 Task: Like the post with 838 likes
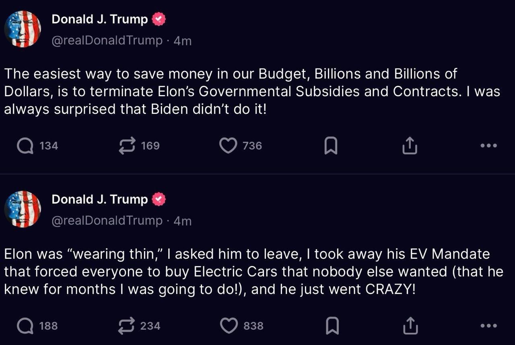[229, 326]
